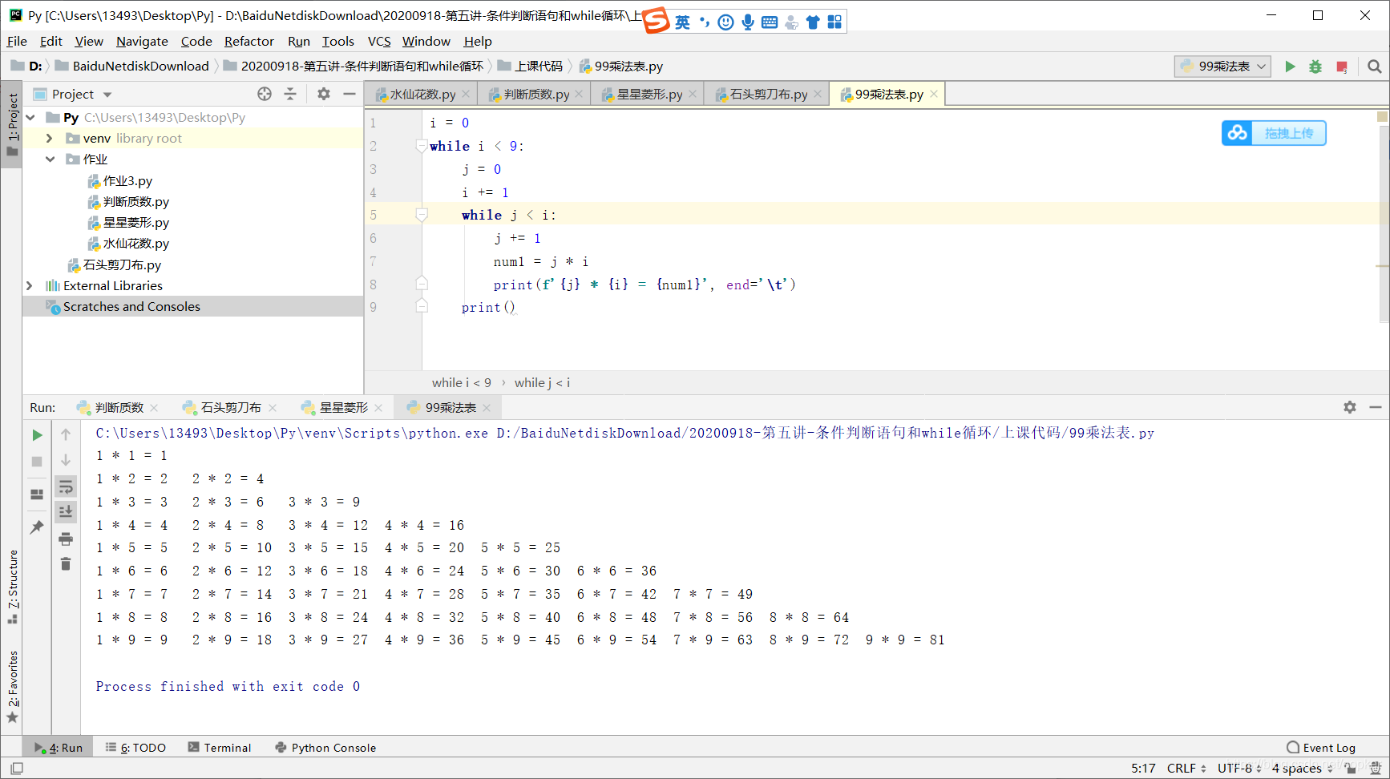Switch to 星星菱形 run tab
The image size is (1390, 779).
point(343,407)
